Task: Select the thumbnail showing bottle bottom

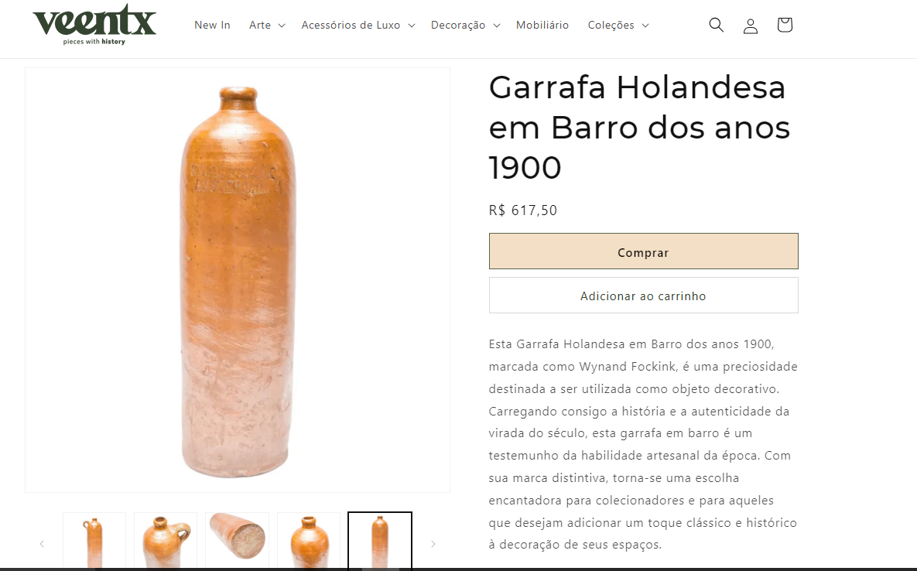Action: pos(238,541)
